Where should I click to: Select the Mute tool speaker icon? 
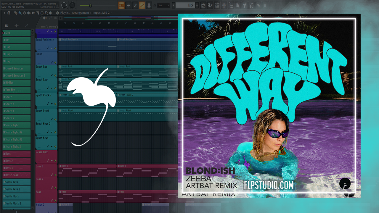[x=29, y=13]
